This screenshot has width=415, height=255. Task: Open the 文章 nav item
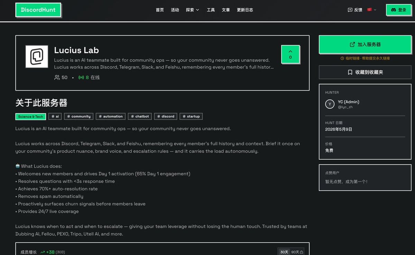226,10
